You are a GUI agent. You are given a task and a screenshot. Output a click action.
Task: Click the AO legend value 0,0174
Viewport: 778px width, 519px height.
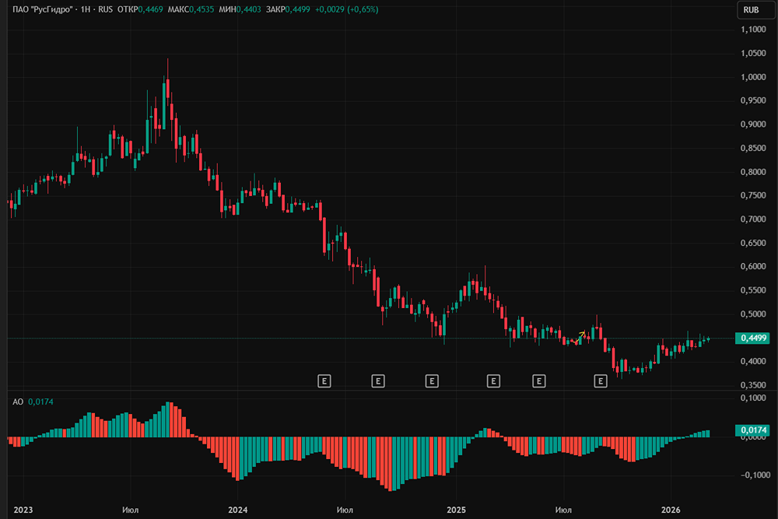coord(40,402)
